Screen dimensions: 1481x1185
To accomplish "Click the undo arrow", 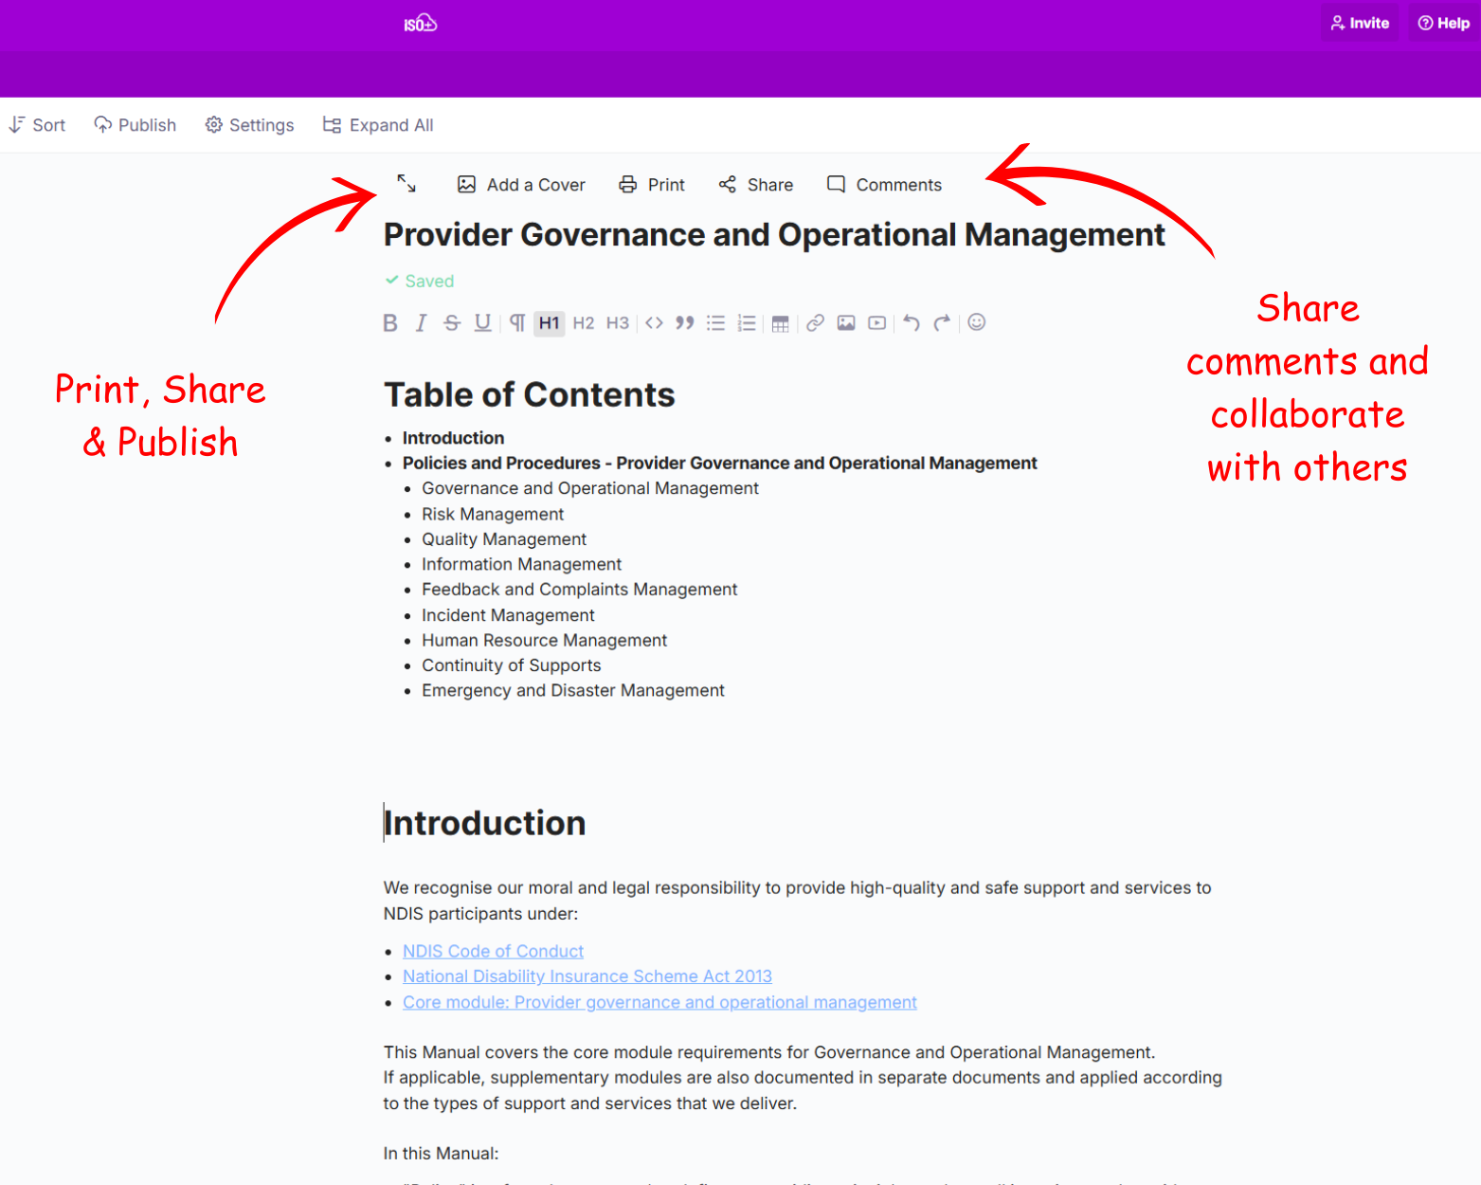I will (x=911, y=323).
